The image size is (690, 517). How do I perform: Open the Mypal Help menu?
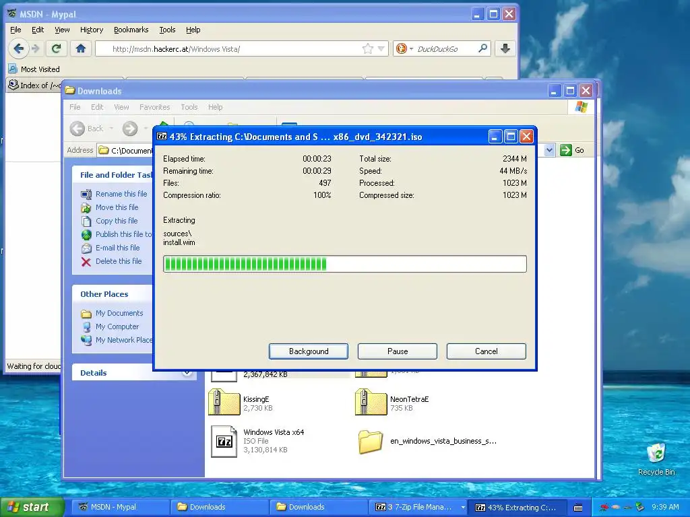click(x=193, y=30)
